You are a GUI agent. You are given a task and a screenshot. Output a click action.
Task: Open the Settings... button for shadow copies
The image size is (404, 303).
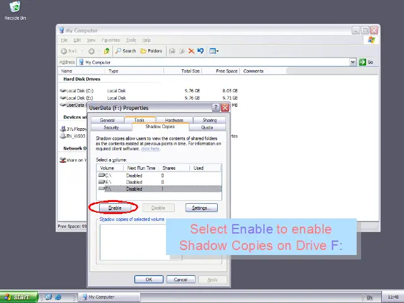[x=201, y=208]
